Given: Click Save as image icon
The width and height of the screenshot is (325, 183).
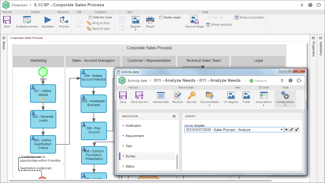Looking at the screenshot, I should pos(194,20).
